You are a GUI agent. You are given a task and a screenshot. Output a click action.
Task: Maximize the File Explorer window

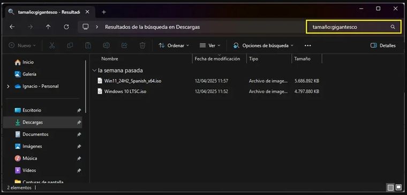coord(378,9)
